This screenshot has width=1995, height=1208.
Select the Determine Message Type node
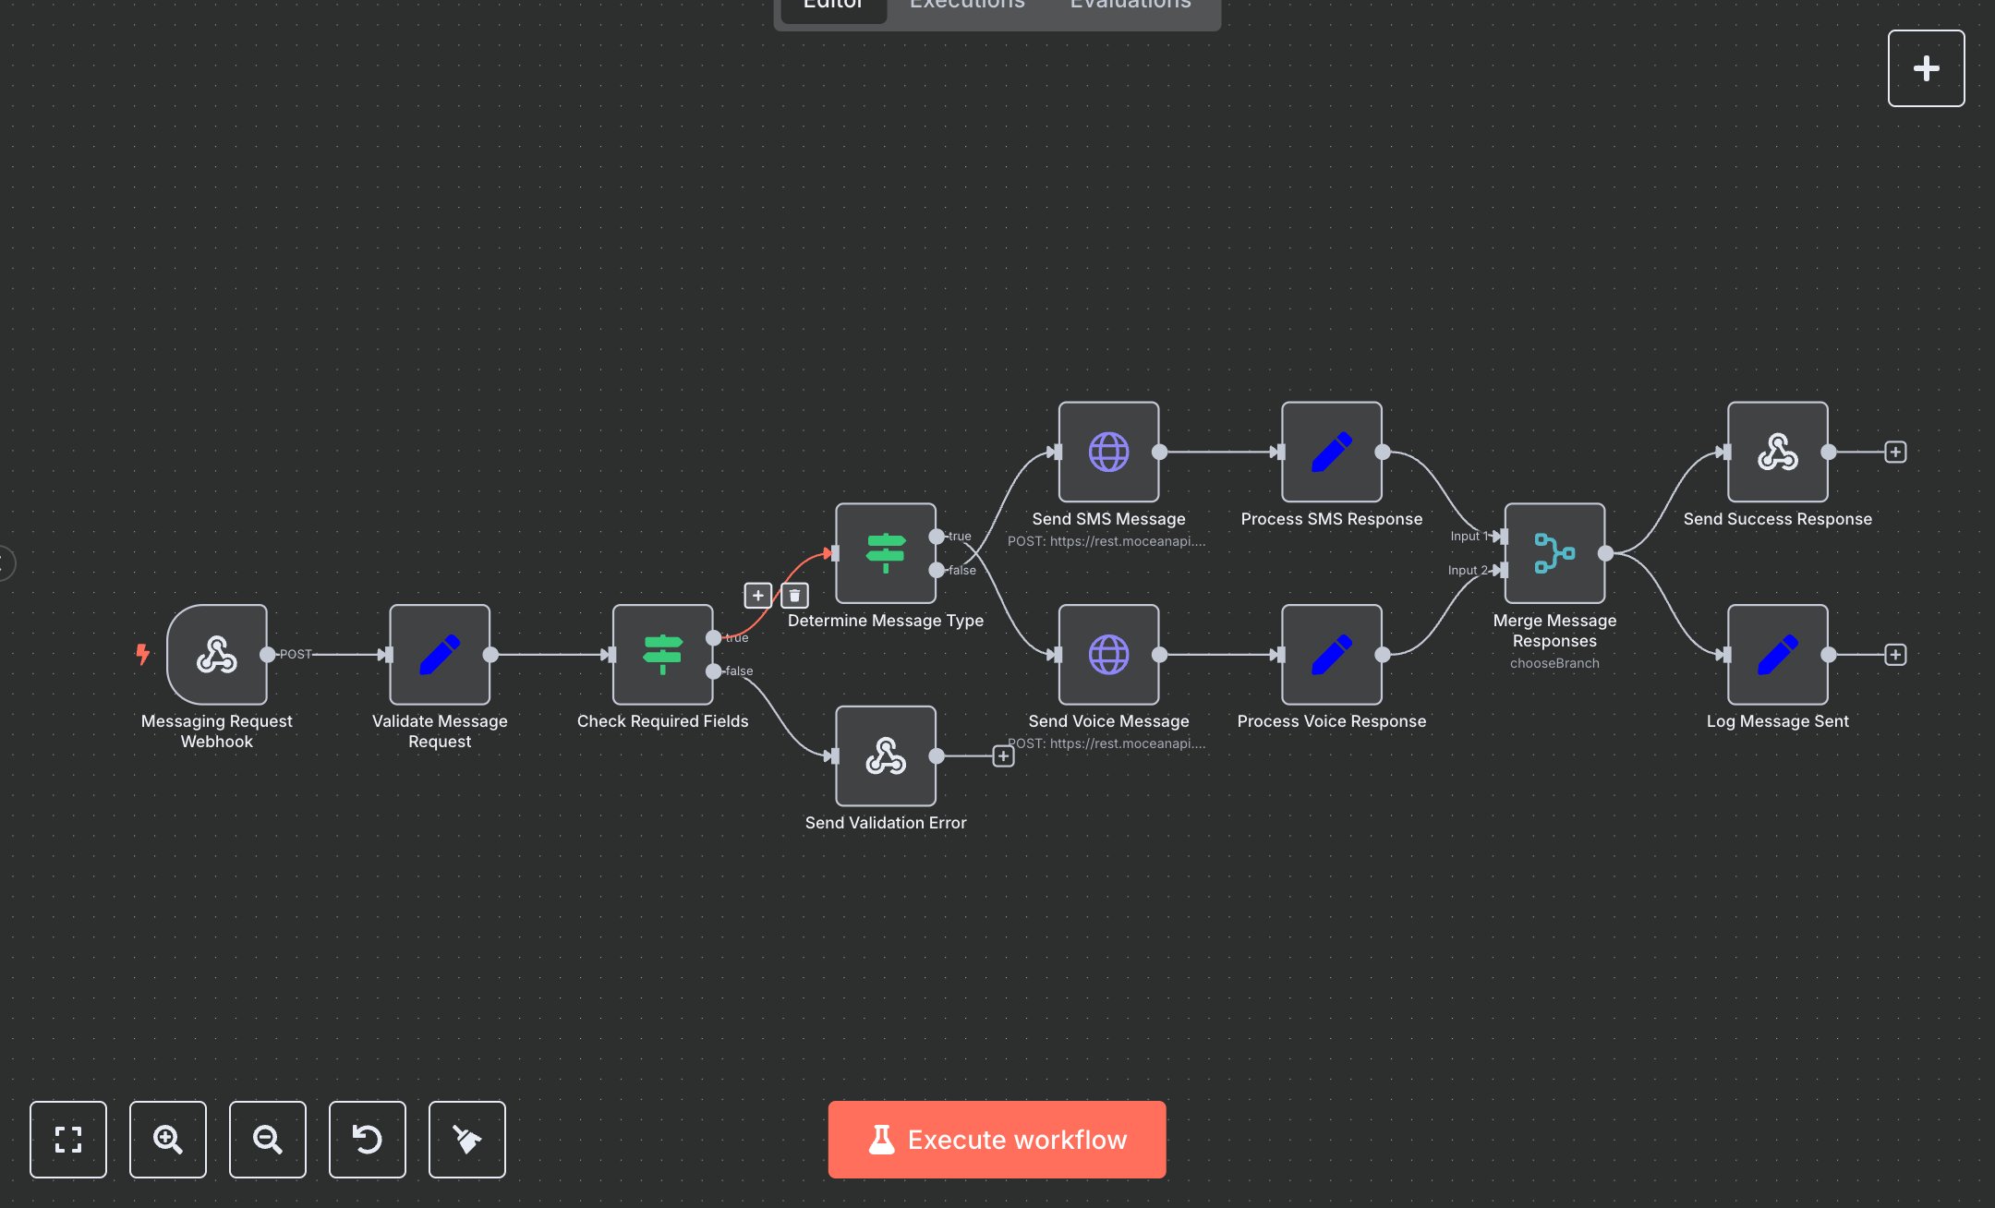point(885,553)
